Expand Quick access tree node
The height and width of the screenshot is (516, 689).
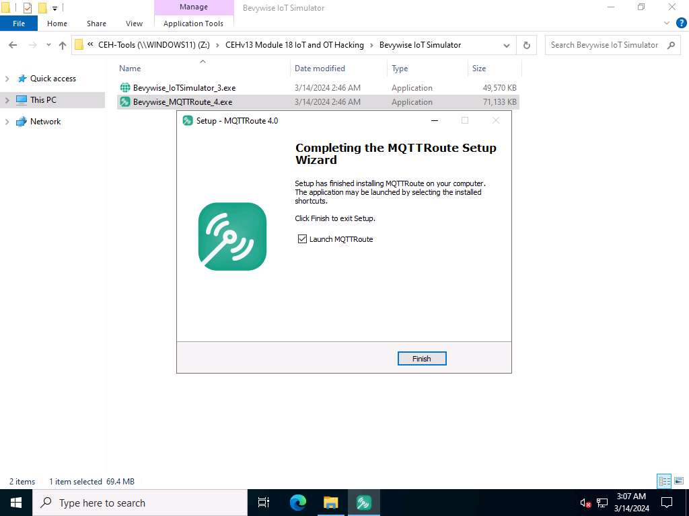[x=7, y=79]
